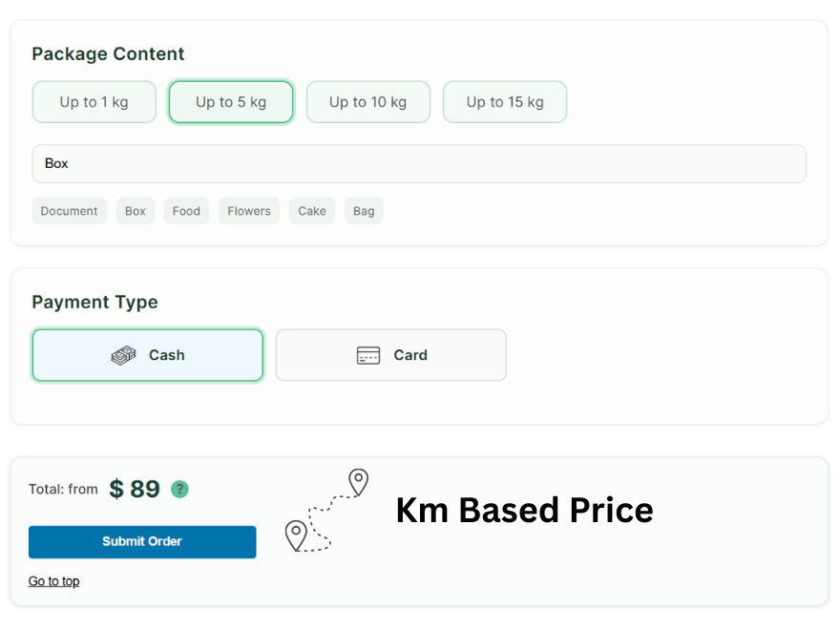Select the Up to 15 kg option
840x630 pixels.
tap(505, 102)
